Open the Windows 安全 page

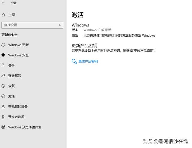tap(19, 55)
